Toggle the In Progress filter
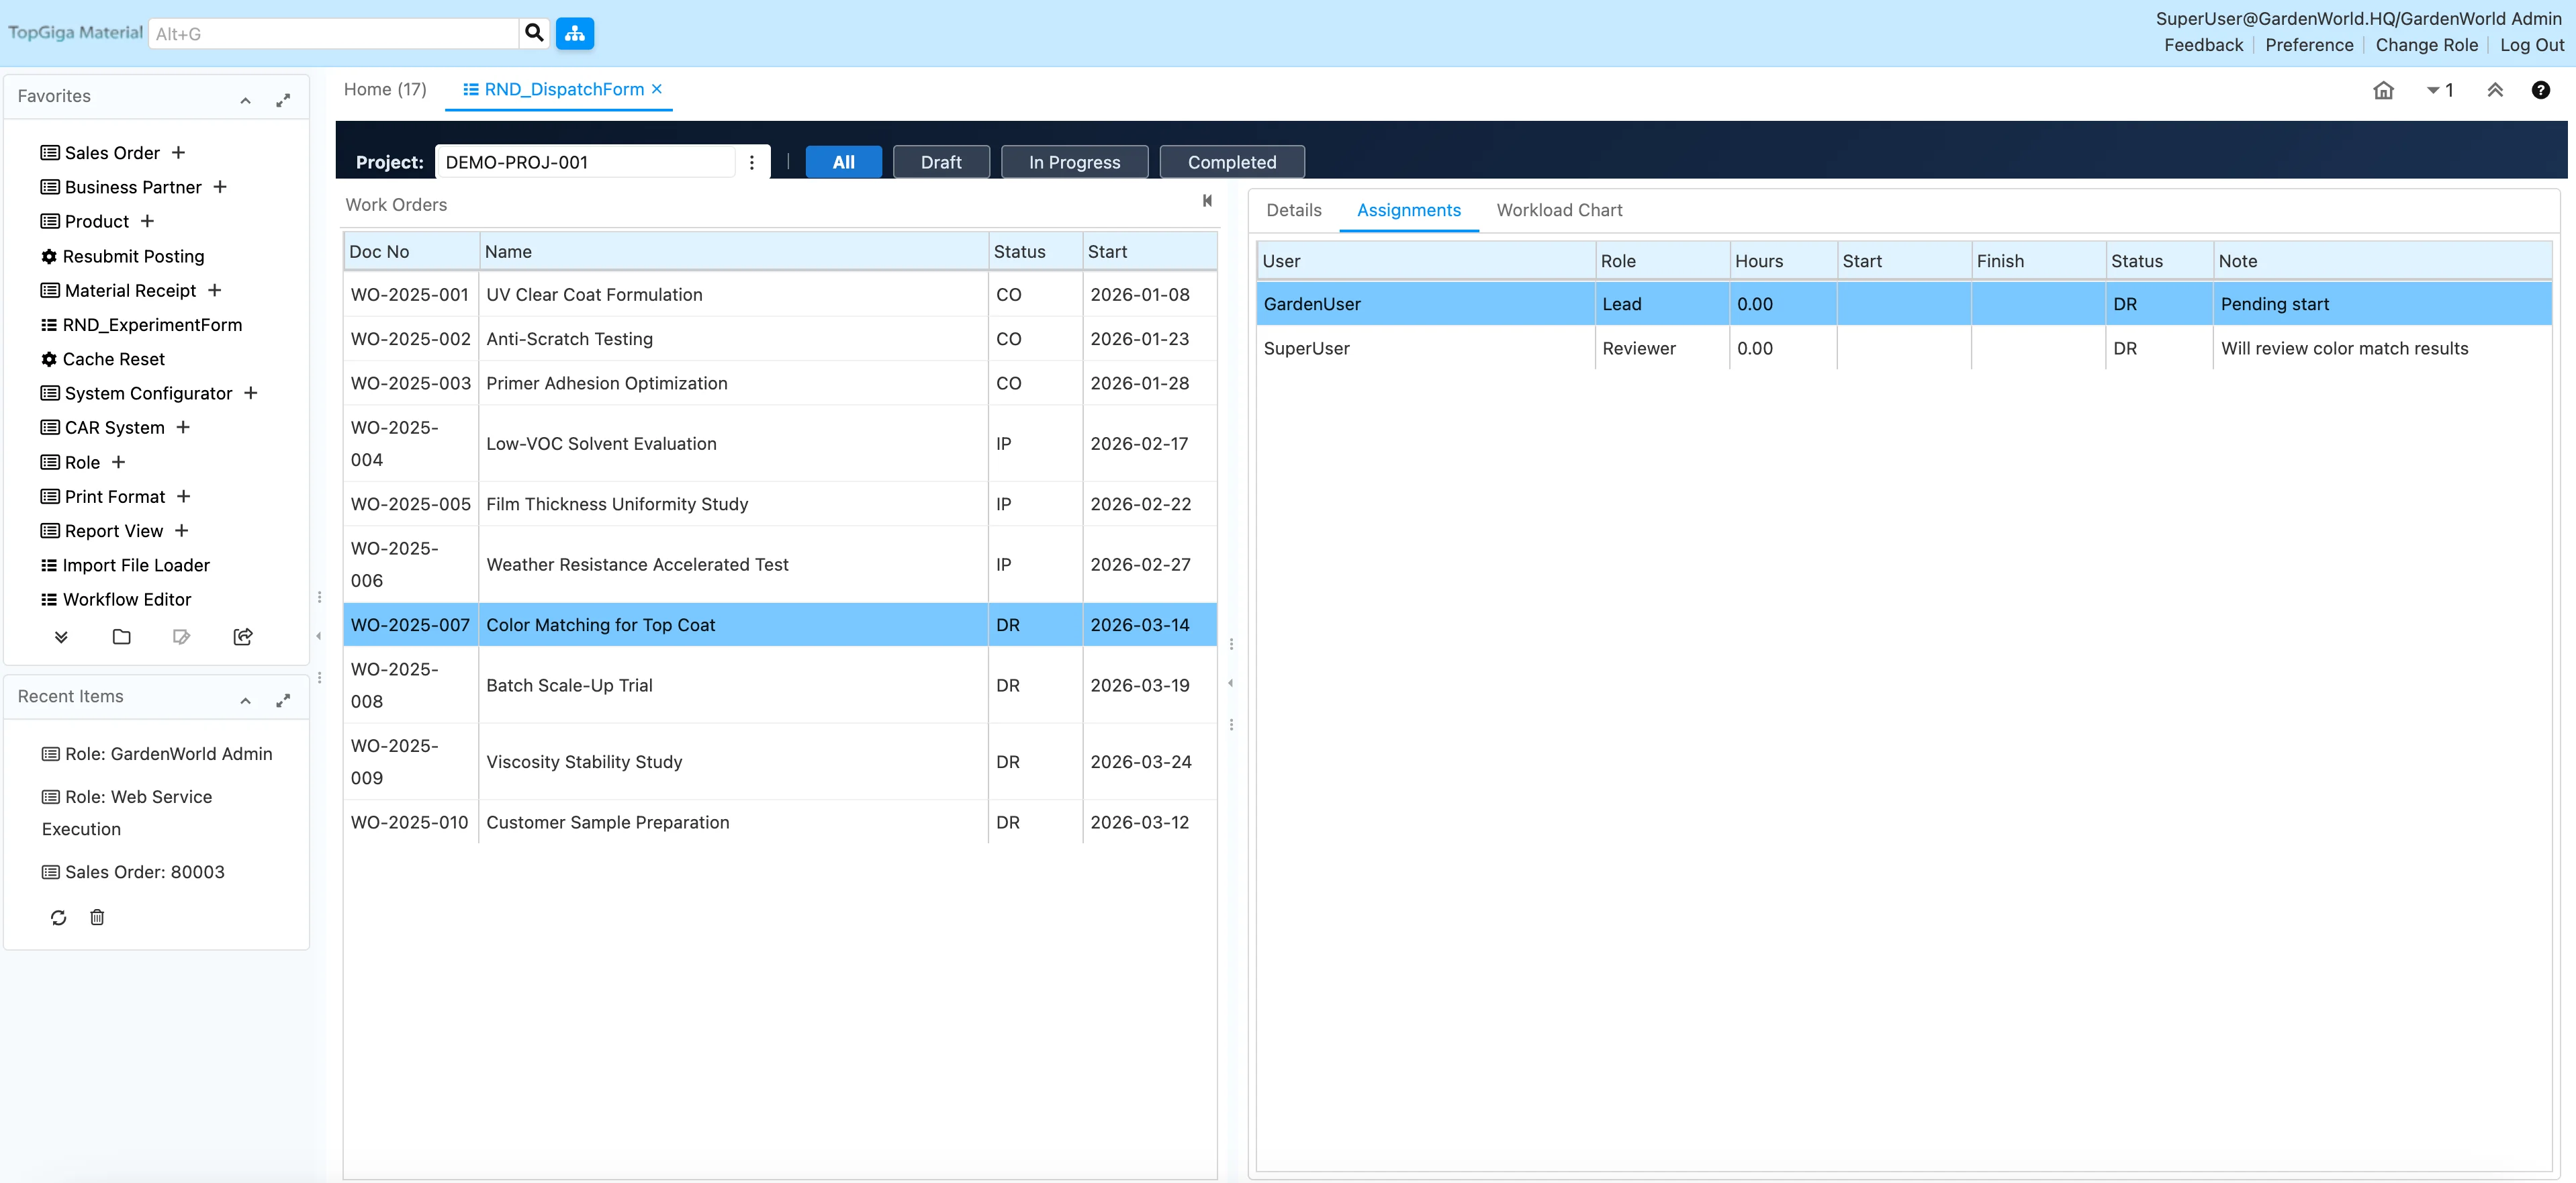The height and width of the screenshot is (1183, 2576). [x=1074, y=162]
